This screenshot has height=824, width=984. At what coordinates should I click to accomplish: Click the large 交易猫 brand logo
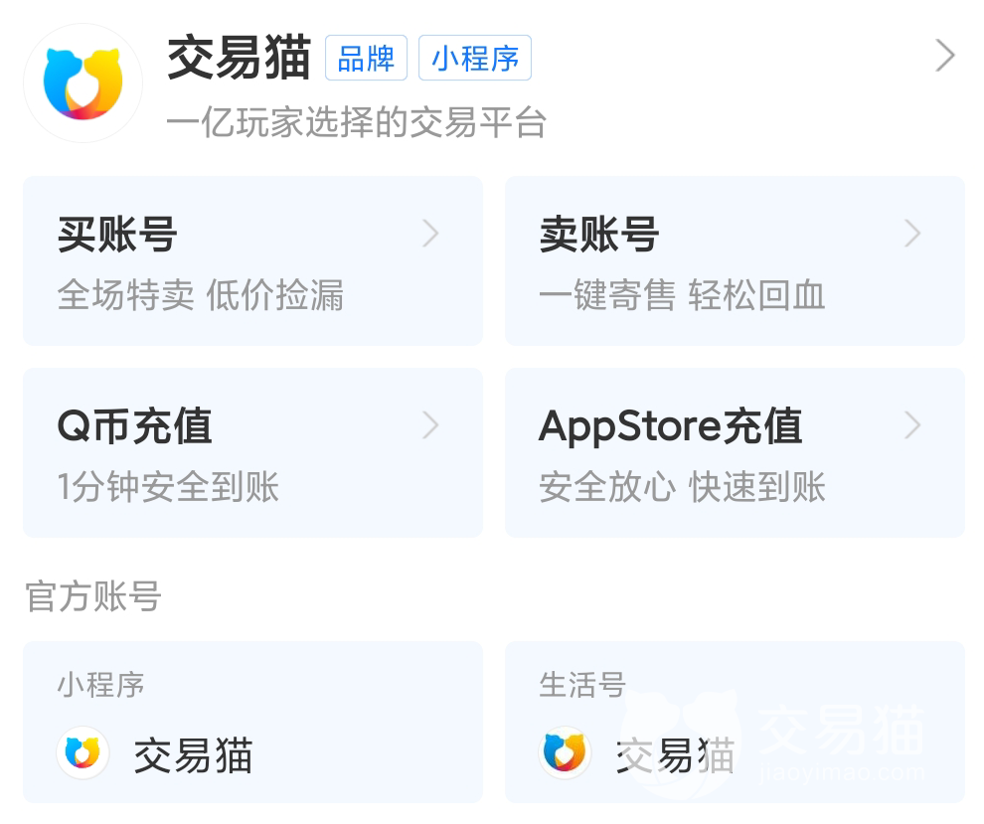coord(82,83)
